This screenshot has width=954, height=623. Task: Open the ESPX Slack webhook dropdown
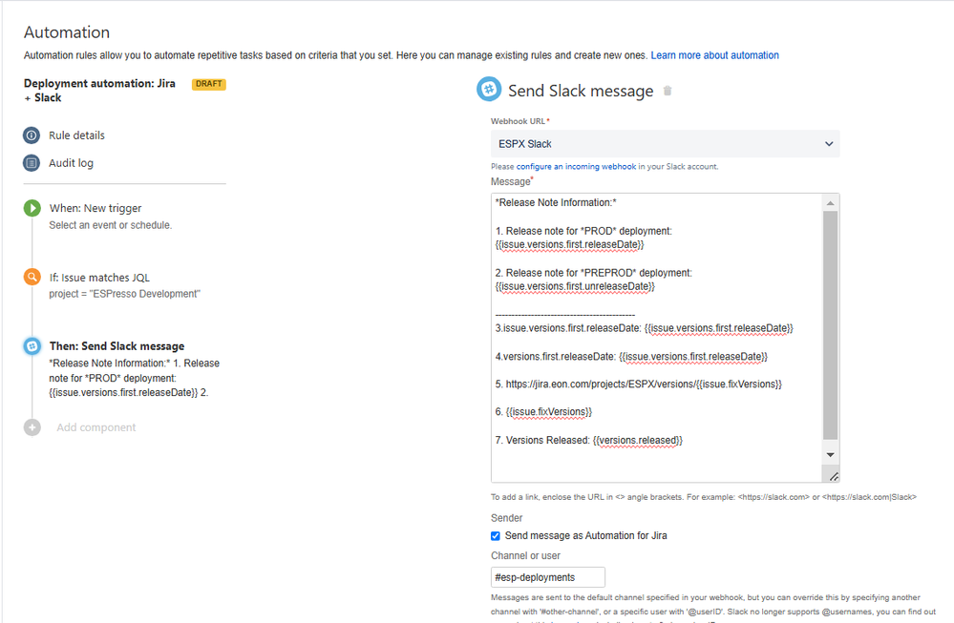[x=665, y=144]
